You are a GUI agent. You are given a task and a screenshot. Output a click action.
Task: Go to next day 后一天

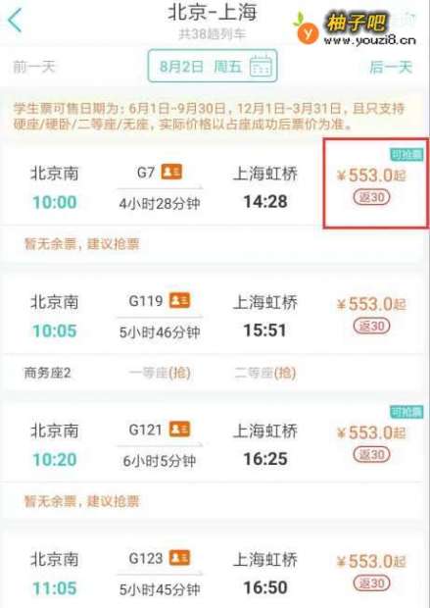coord(391,67)
